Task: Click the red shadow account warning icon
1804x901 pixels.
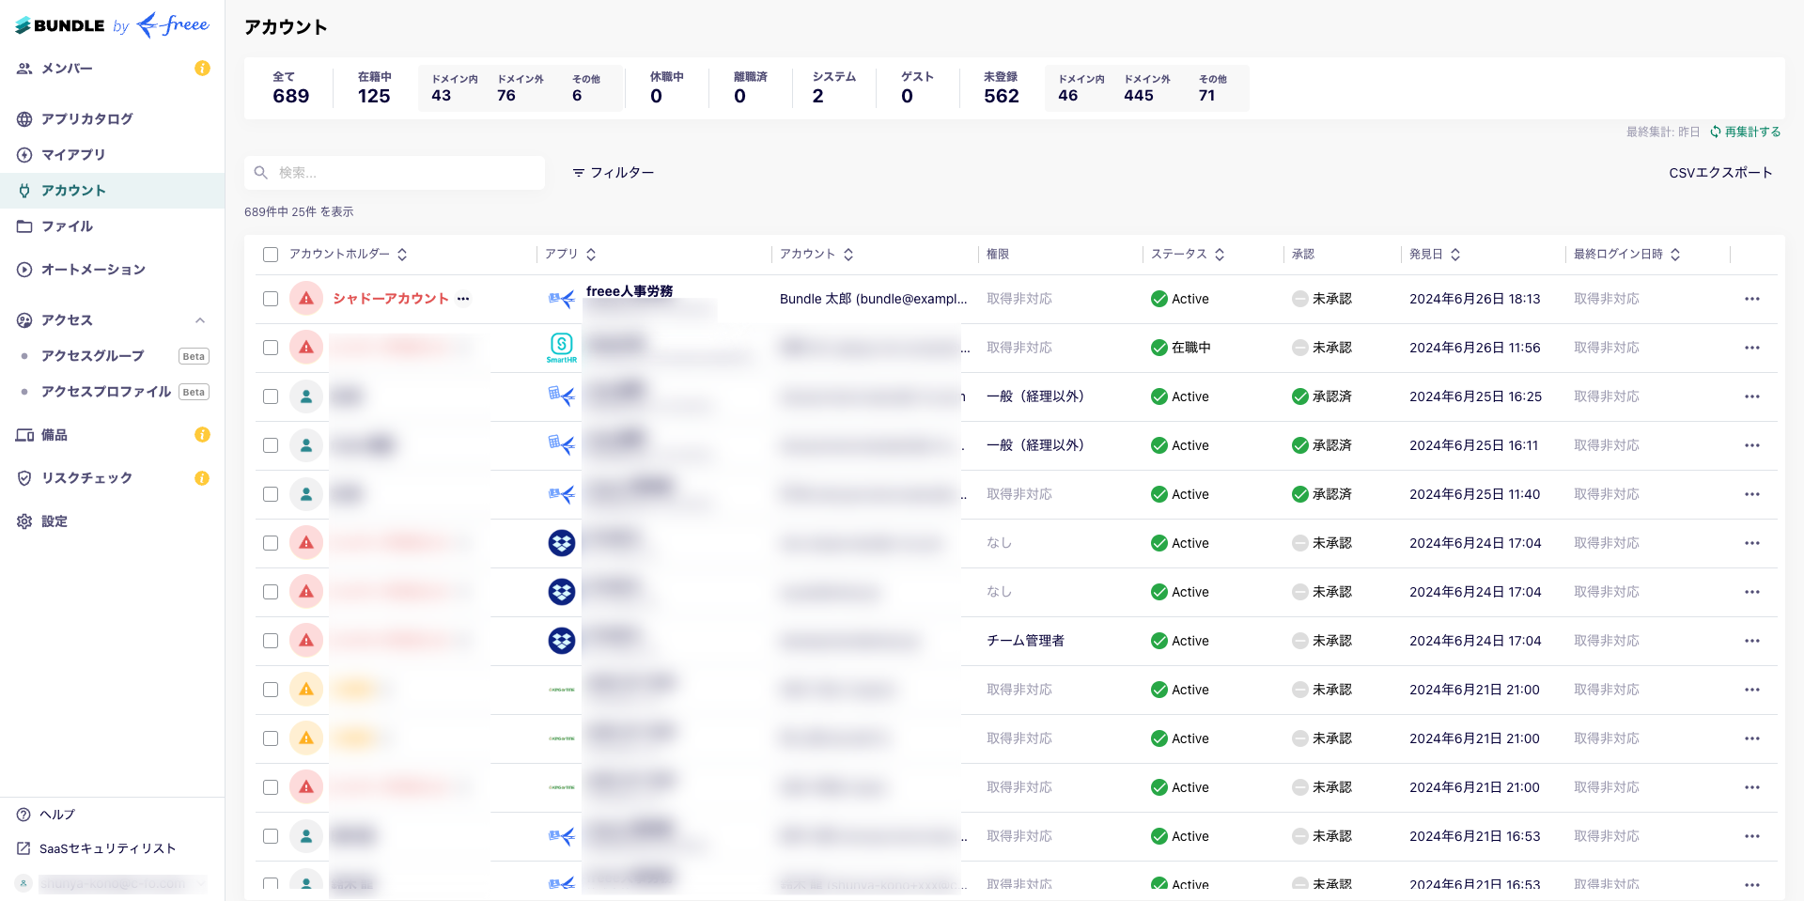Action: tap(306, 299)
